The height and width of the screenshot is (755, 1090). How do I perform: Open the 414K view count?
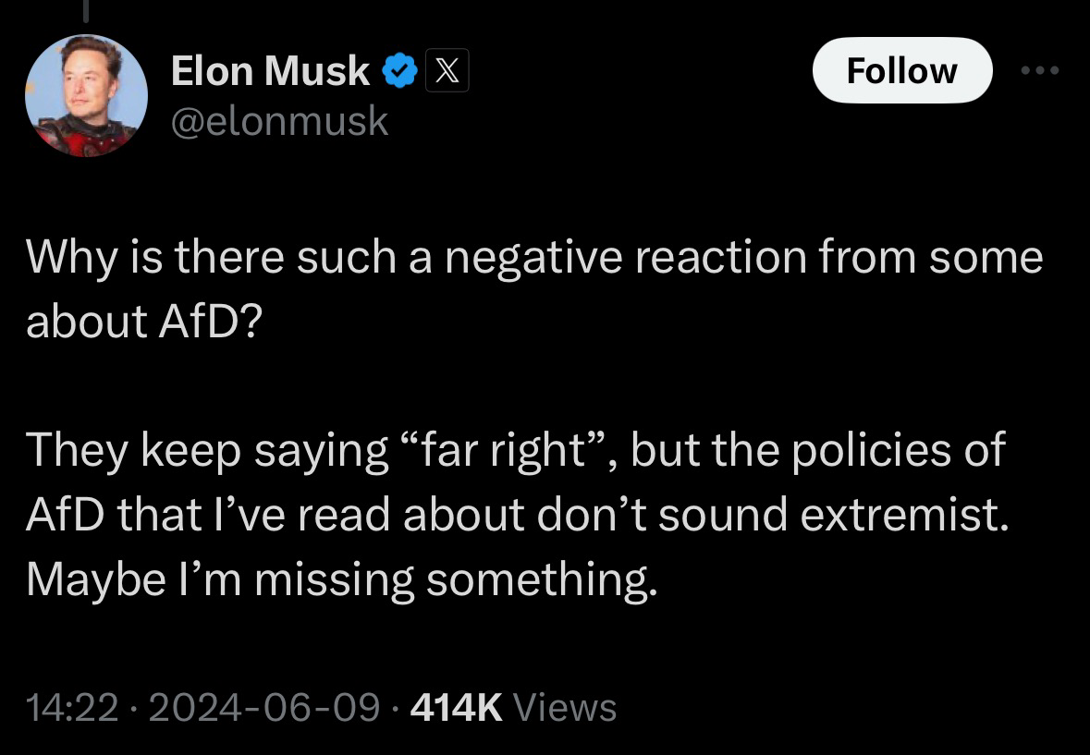click(456, 708)
